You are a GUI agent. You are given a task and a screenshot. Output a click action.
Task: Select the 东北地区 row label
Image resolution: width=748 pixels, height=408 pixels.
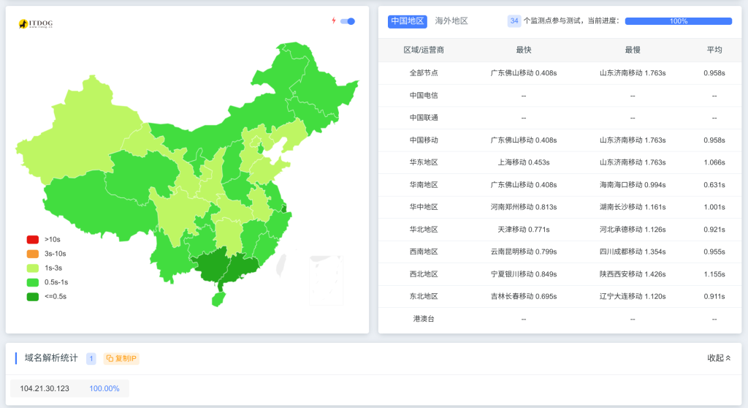(x=424, y=296)
